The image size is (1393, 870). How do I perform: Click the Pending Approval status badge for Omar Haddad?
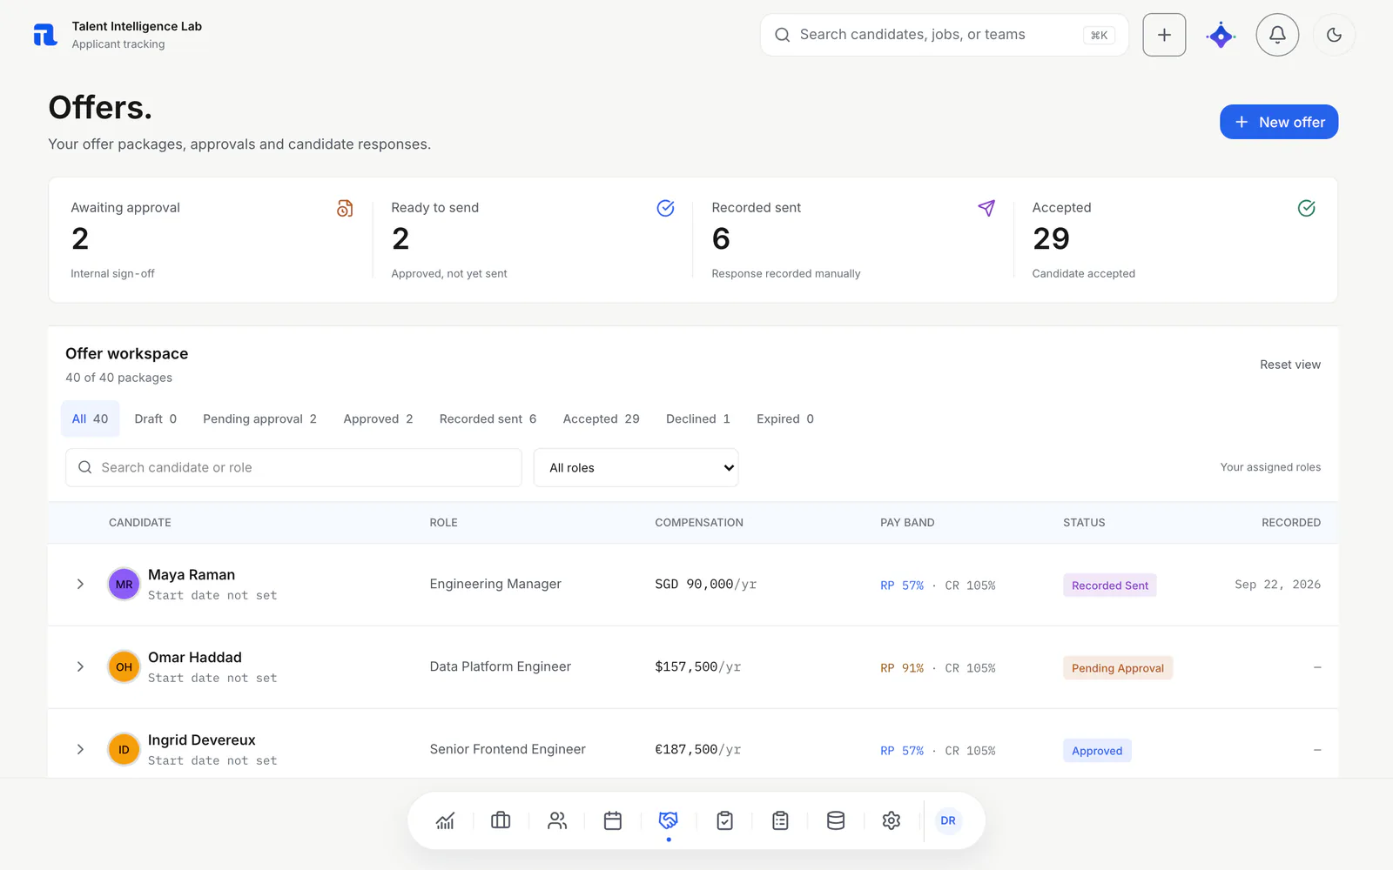pos(1117,668)
